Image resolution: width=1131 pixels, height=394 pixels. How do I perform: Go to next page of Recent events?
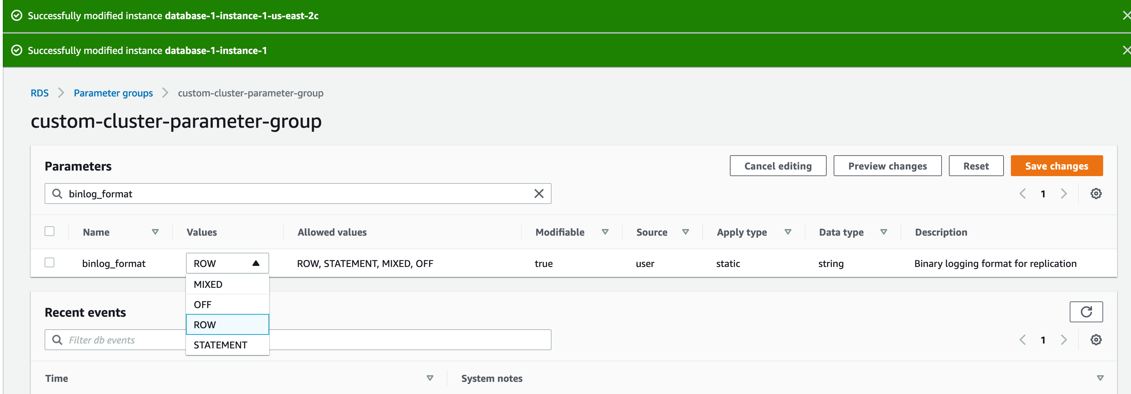pos(1063,340)
